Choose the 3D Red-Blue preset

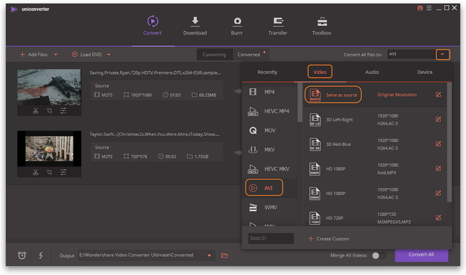[375, 144]
